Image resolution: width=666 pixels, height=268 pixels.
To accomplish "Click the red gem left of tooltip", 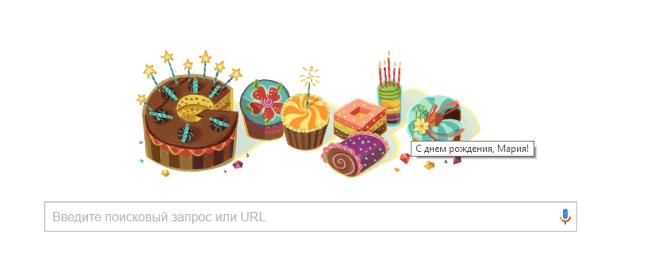I will pyautogui.click(x=405, y=158).
